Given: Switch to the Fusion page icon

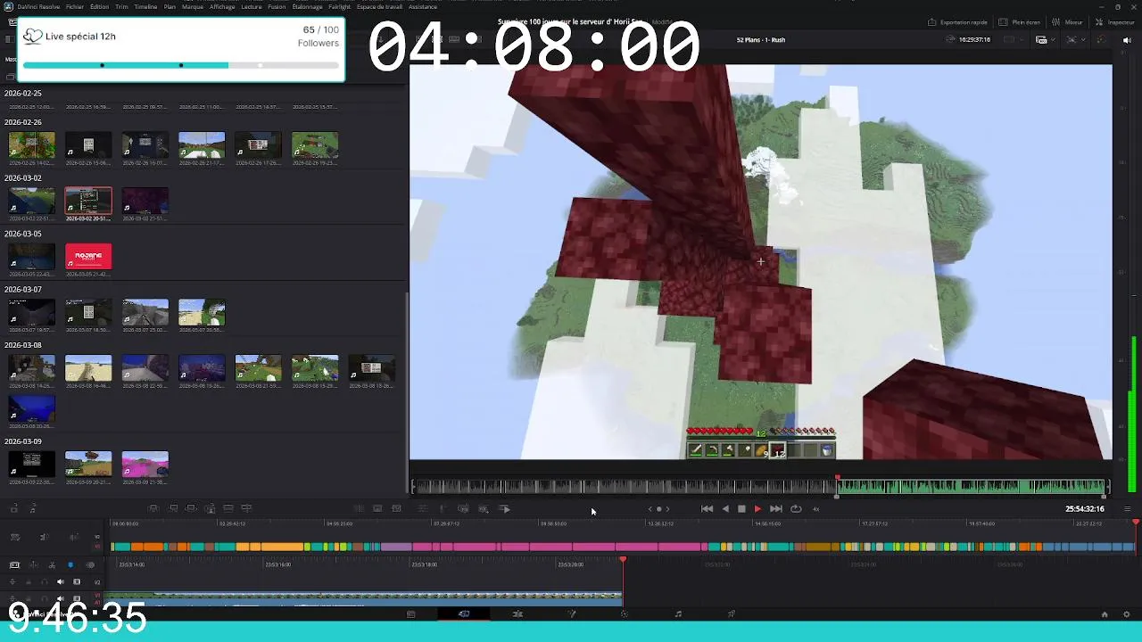Looking at the screenshot, I should tap(572, 614).
